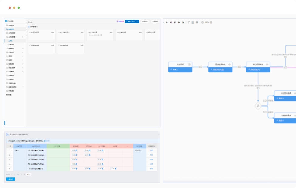Click the blue collapse handle at sidebar bottom

tap(5, 123)
